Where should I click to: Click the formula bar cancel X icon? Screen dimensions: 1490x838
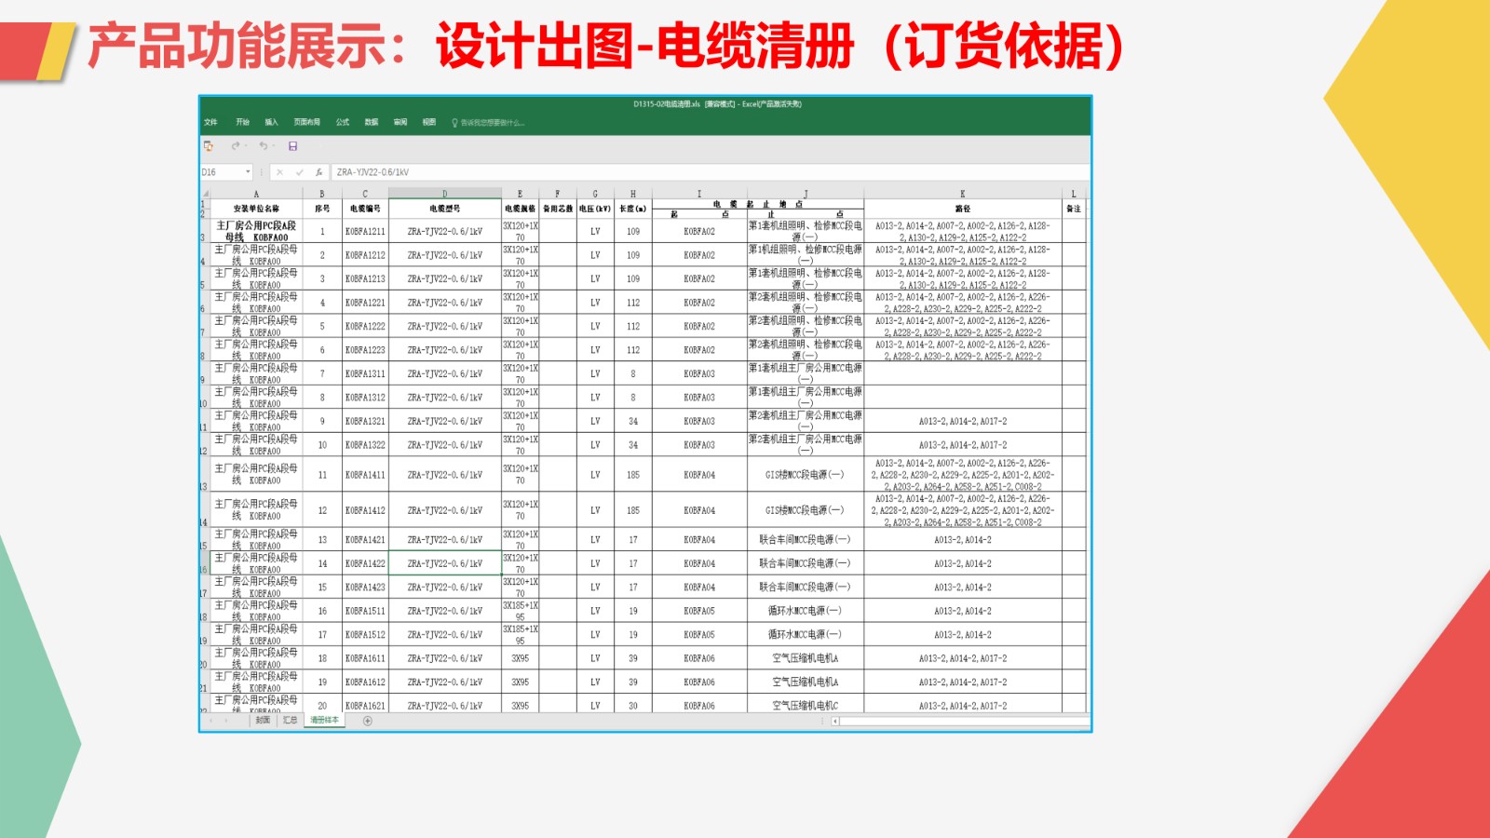(x=279, y=172)
